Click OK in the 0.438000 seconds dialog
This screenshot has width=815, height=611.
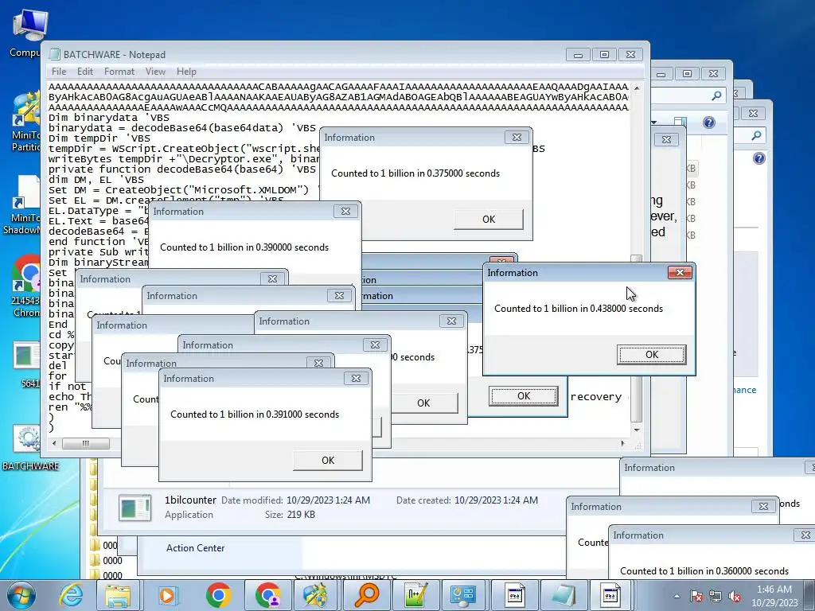tap(652, 354)
